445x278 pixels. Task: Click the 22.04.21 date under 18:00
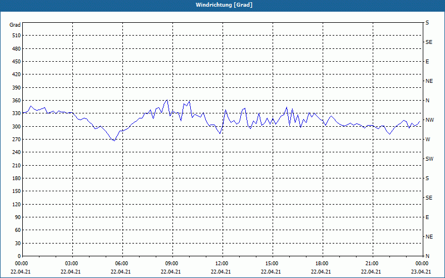[x=321, y=272]
